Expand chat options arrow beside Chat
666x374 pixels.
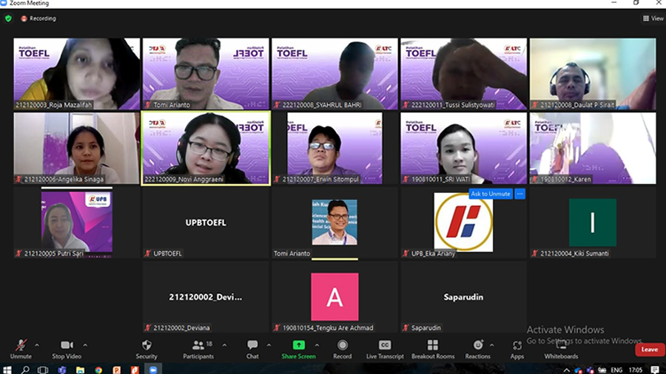[x=269, y=345]
